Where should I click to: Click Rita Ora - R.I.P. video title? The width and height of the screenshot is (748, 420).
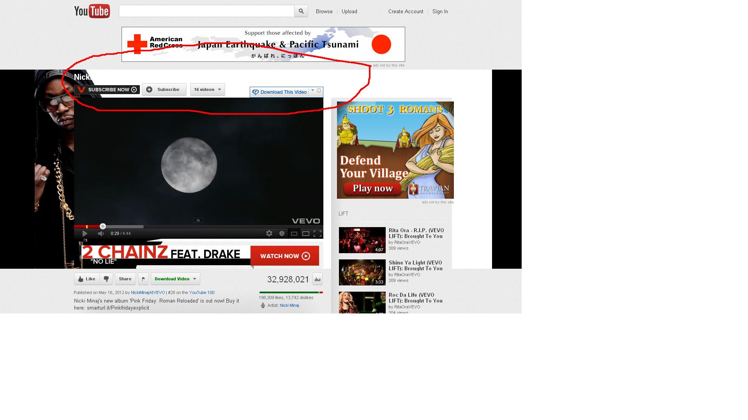tap(416, 233)
